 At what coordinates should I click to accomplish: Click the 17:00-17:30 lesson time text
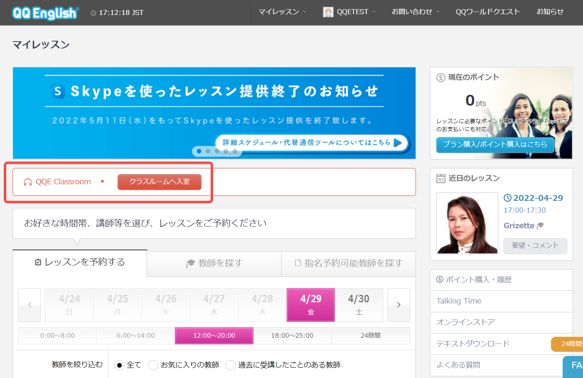525,210
